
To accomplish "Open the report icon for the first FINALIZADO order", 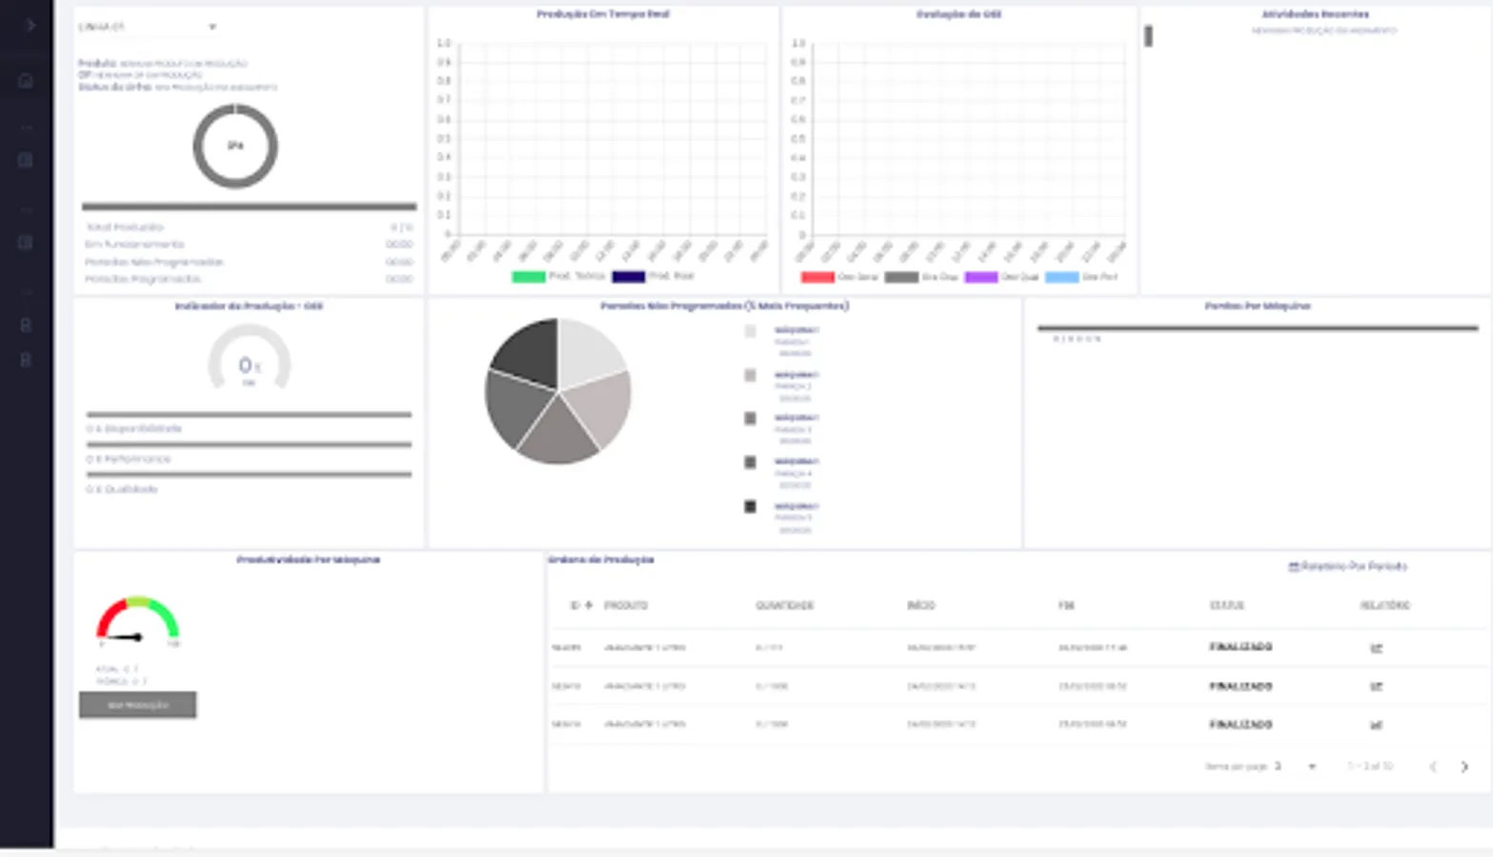I will point(1375,647).
